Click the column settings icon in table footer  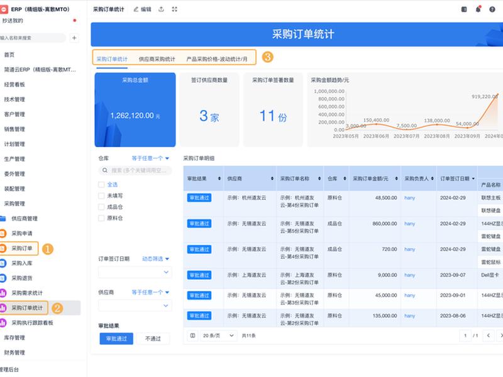pos(192,336)
